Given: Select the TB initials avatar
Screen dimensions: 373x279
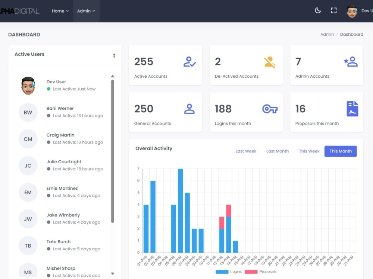Looking at the screenshot, I should [28, 246].
